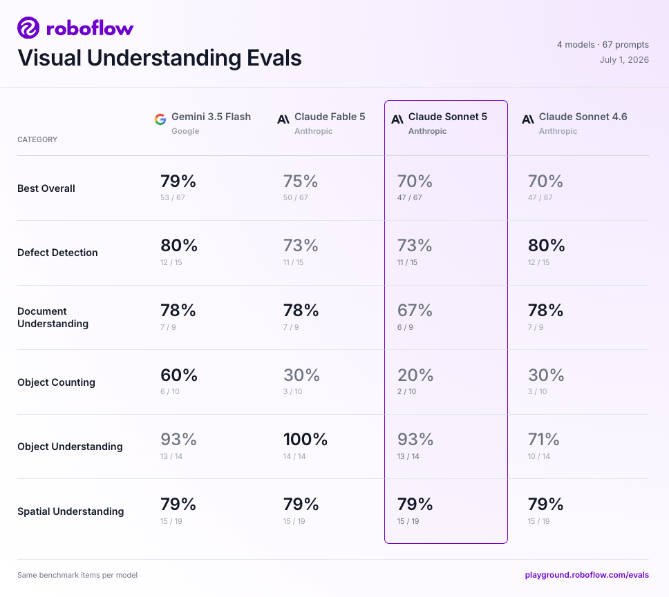669x597 pixels.
Task: Click the Claude Fable 5 column title
Action: click(x=330, y=117)
